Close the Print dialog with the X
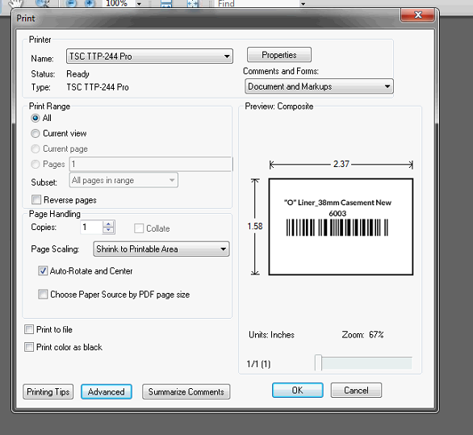Viewport: 473px width, 435px height. click(x=418, y=15)
